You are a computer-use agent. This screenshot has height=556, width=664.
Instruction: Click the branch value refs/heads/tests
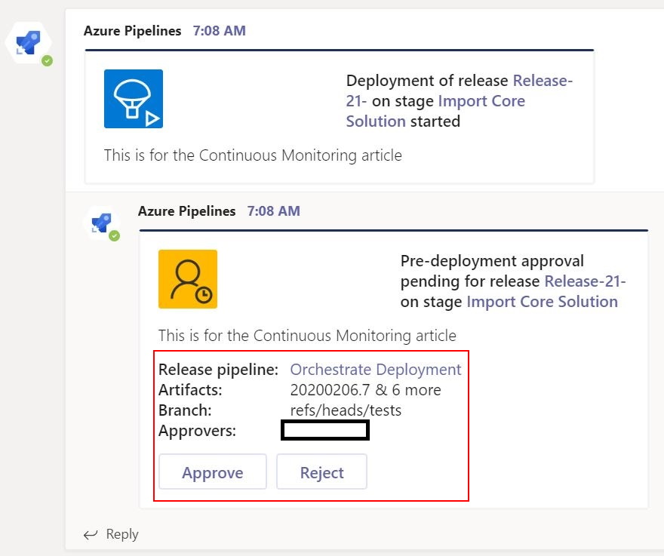coord(346,410)
